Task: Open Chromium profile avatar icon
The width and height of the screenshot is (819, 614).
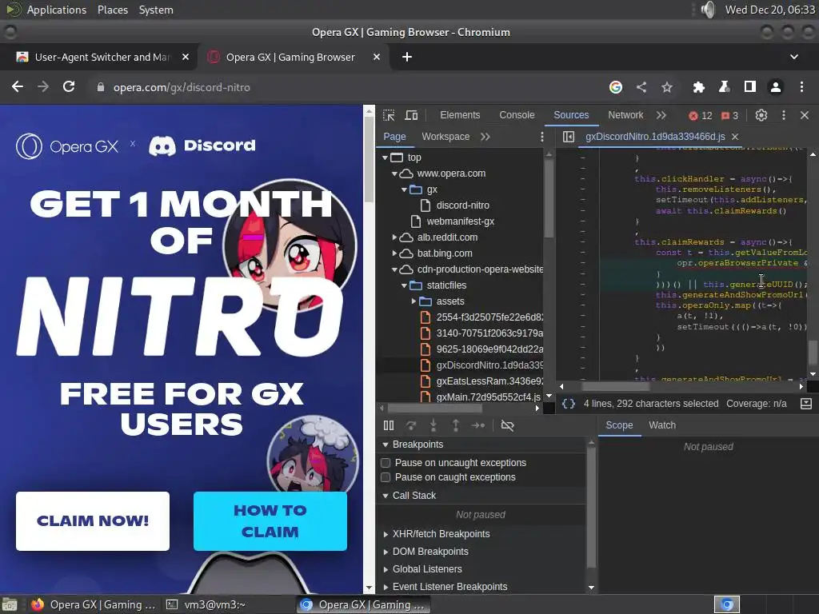Action: click(776, 87)
